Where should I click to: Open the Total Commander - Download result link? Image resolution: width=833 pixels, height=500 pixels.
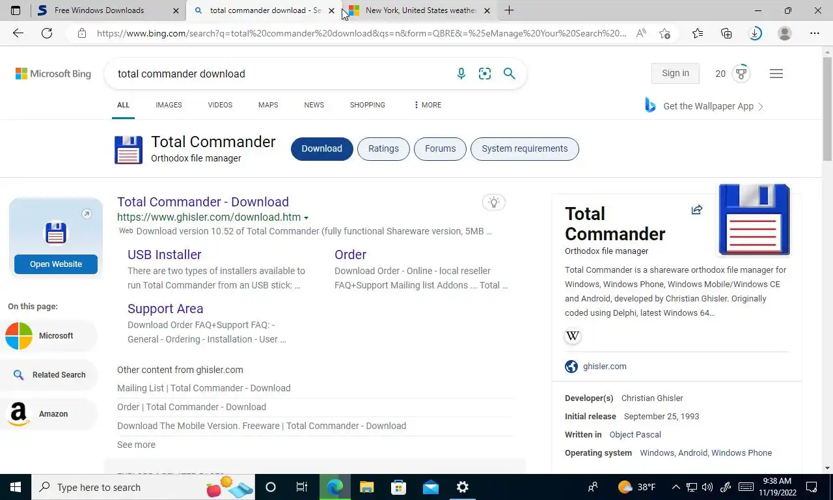(x=203, y=202)
